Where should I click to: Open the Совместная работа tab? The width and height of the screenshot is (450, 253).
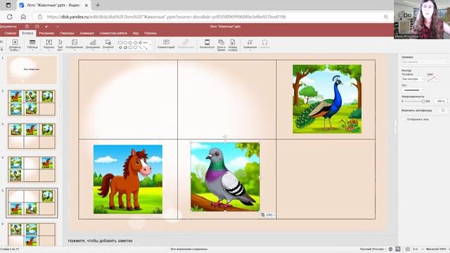(x=113, y=33)
